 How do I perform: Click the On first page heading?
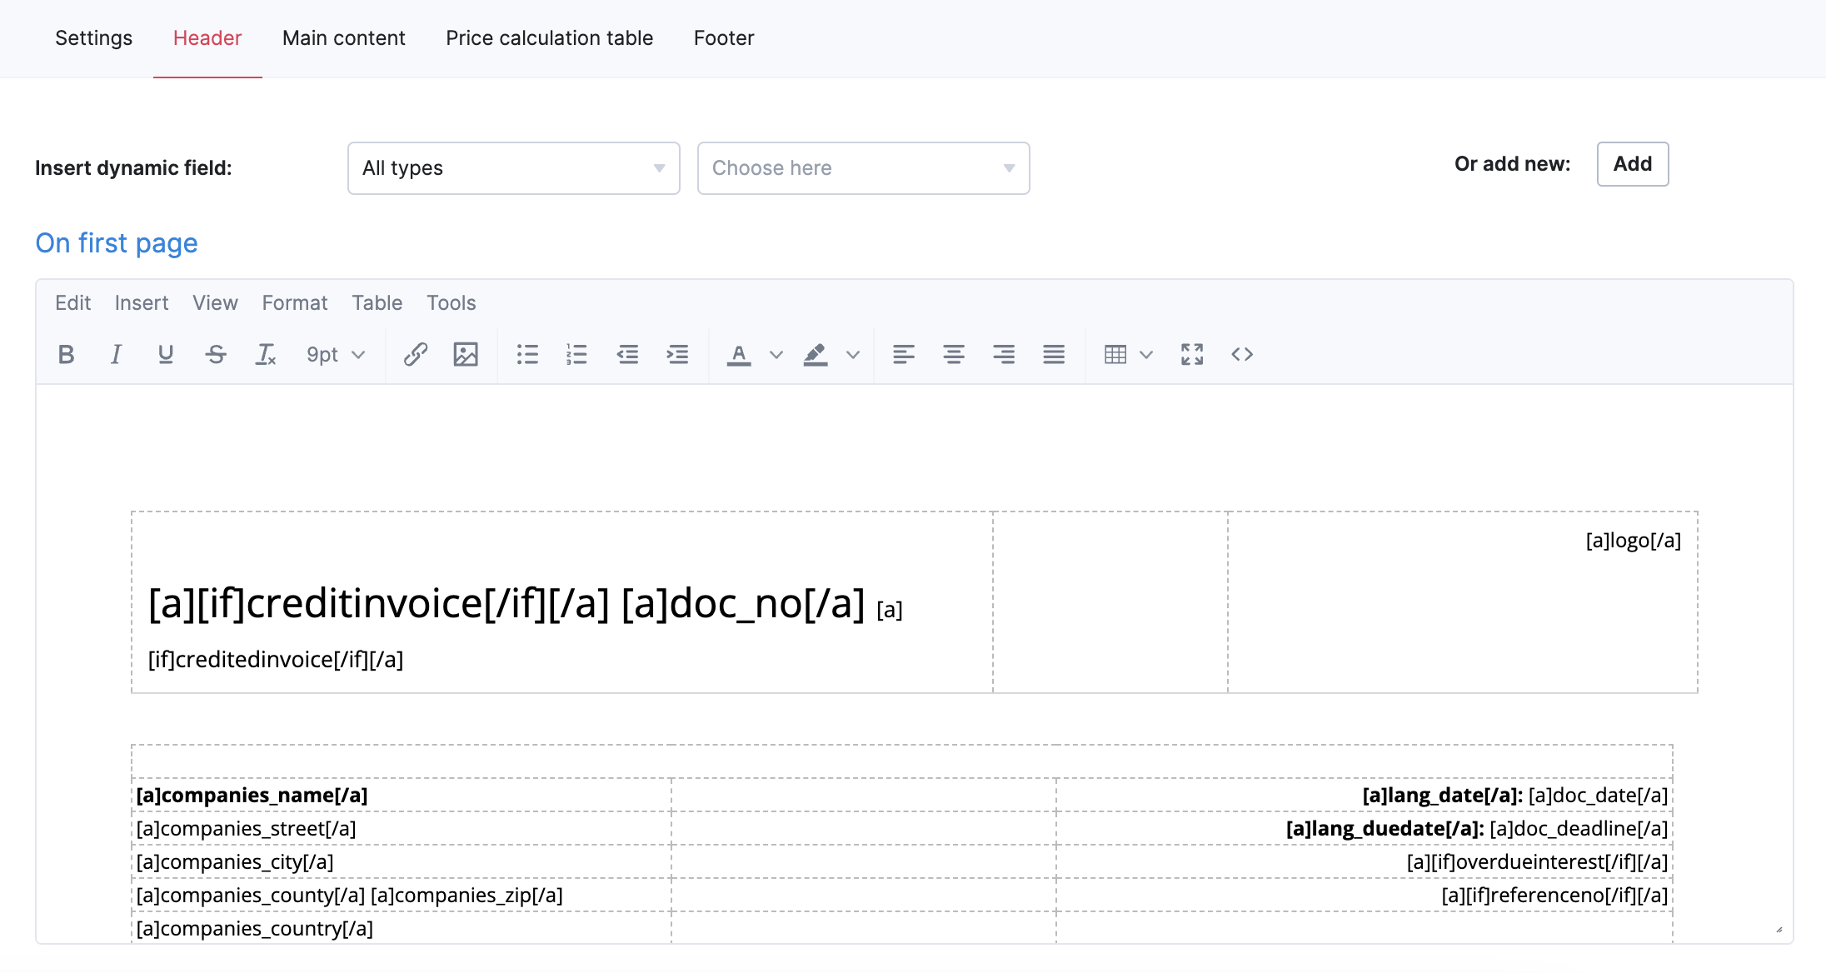117,243
